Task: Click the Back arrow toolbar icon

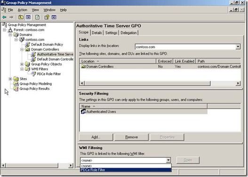Action: 4,17
